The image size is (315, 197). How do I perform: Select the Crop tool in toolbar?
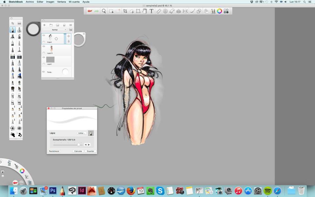[x=125, y=11]
